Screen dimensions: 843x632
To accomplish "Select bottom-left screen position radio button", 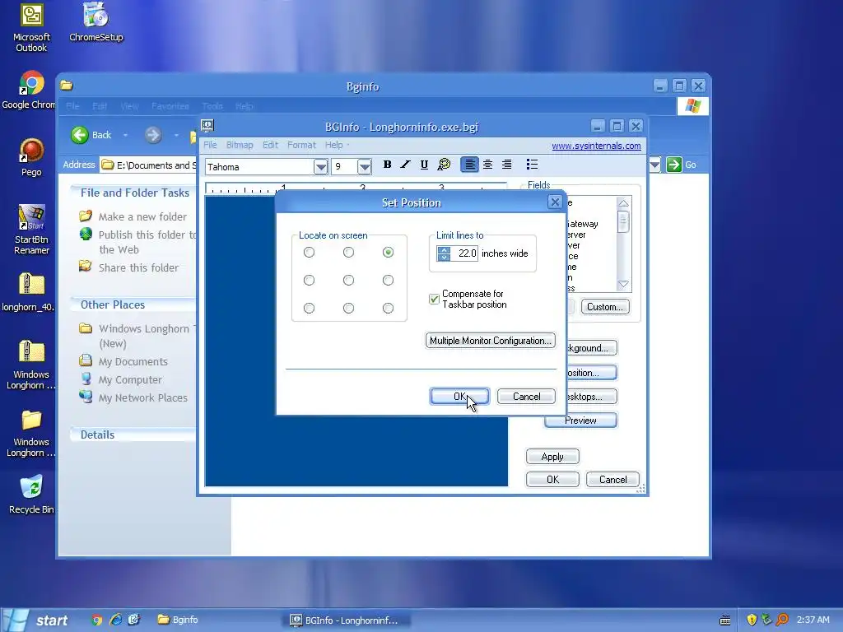I will [309, 308].
